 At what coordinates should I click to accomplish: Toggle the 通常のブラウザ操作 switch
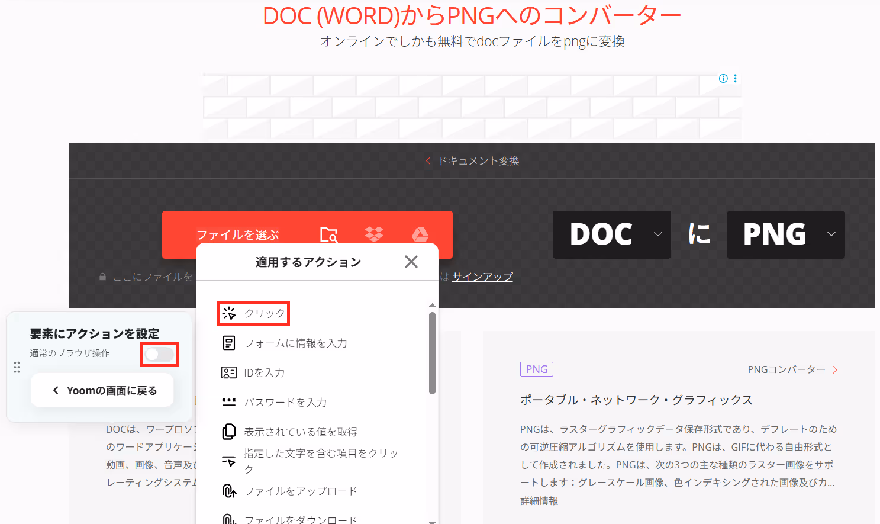click(160, 354)
